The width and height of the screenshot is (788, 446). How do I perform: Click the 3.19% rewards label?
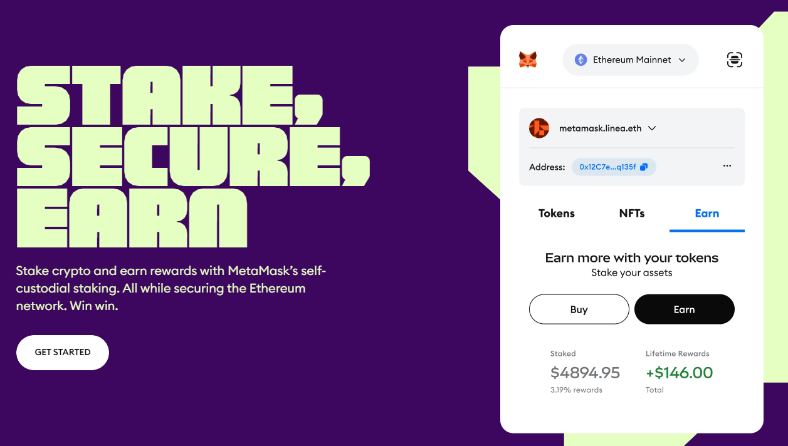coord(576,390)
